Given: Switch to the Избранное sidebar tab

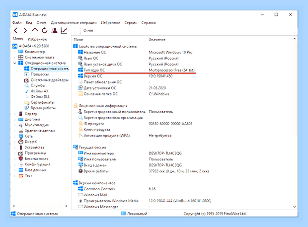Looking at the screenshot, I should tap(37, 39).
